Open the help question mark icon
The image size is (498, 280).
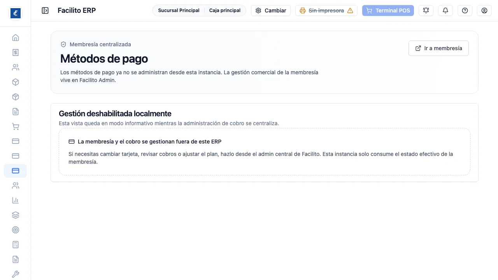[x=465, y=10]
